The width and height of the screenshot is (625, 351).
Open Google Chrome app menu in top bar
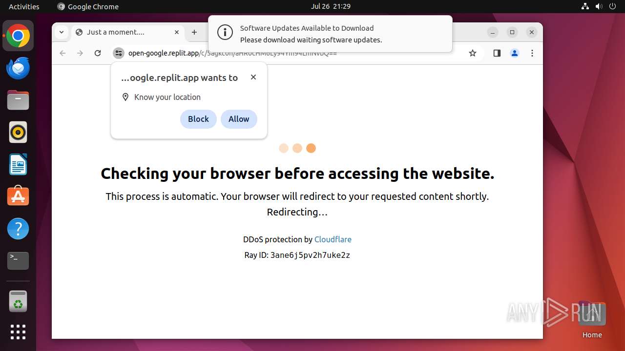88,6
